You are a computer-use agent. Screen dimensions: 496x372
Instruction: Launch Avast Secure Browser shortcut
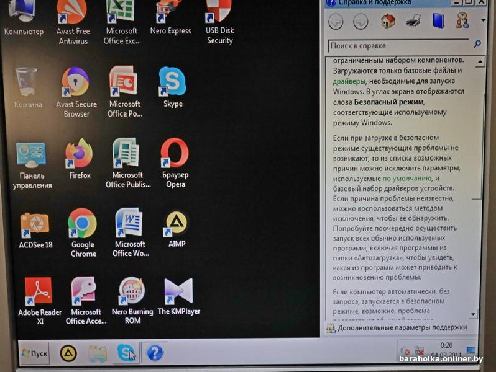(x=76, y=92)
